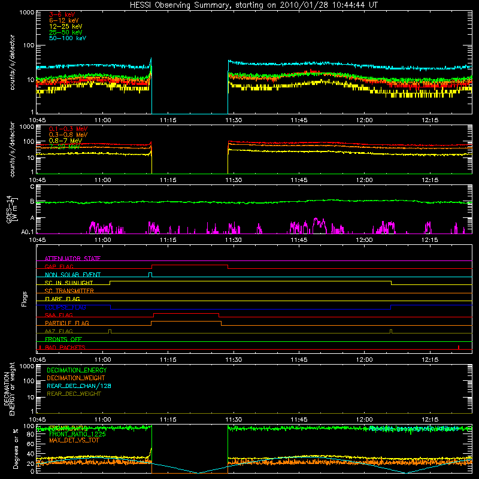Click the SAA_FLAG label
Image resolution: width=479 pixels, height=479 pixels.
[59, 315]
